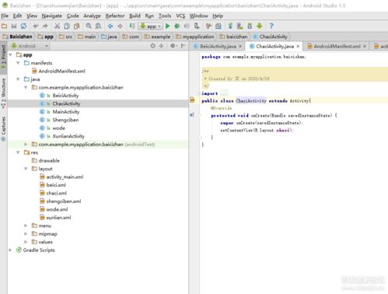This screenshot has width=388, height=294.
Task: Click the Find magnifier icon
Action: (89, 26)
